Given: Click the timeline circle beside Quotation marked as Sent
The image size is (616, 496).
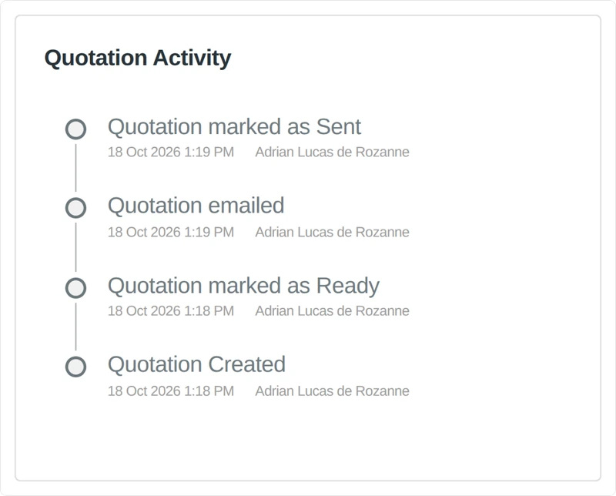Looking at the screenshot, I should pyautogui.click(x=75, y=129).
